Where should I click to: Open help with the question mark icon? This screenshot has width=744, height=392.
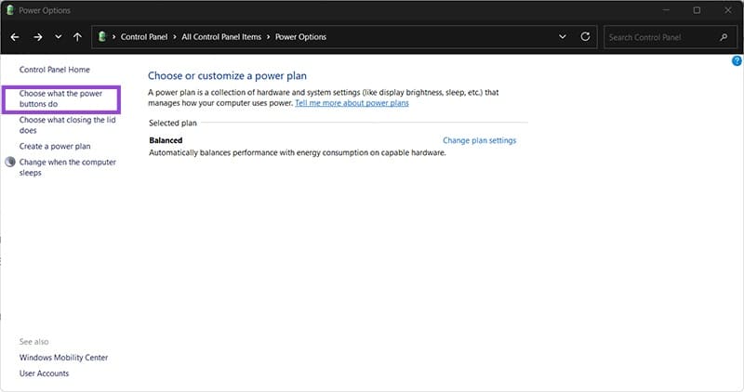tap(737, 60)
